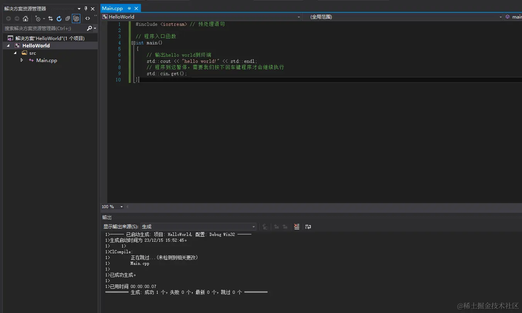This screenshot has width=522, height=313.
Task: Open the Solution Explorer toolbar overflow chevron
Action: coord(95,16)
